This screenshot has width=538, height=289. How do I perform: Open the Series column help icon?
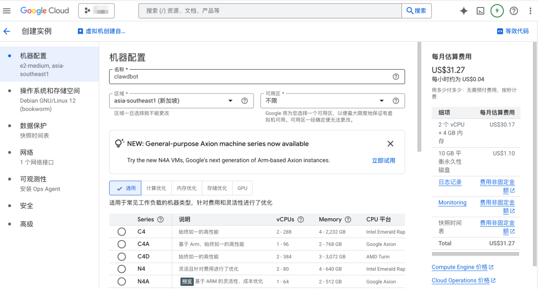point(160,219)
